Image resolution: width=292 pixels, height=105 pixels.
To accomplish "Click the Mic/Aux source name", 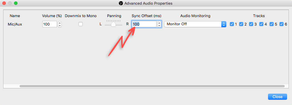I will [x=15, y=24].
